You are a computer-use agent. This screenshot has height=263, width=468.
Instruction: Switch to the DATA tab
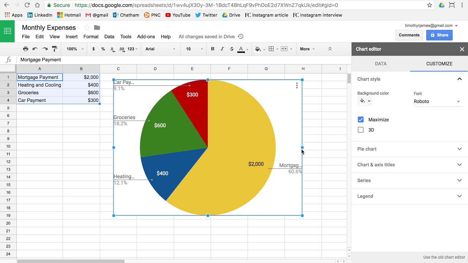pos(381,64)
